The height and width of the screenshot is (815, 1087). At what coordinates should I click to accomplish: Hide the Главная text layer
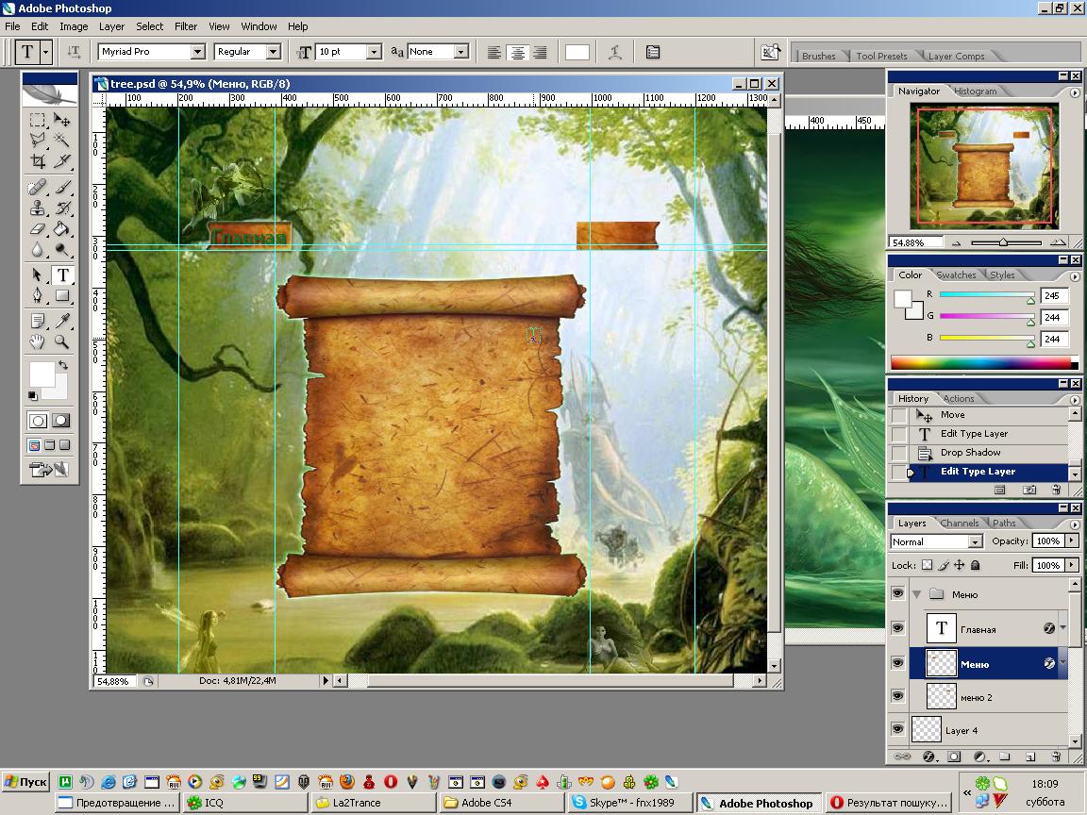coord(897,628)
